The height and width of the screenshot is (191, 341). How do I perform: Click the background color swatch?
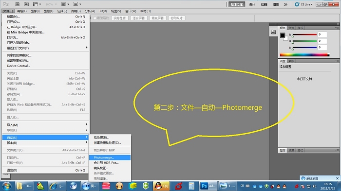(286, 39)
